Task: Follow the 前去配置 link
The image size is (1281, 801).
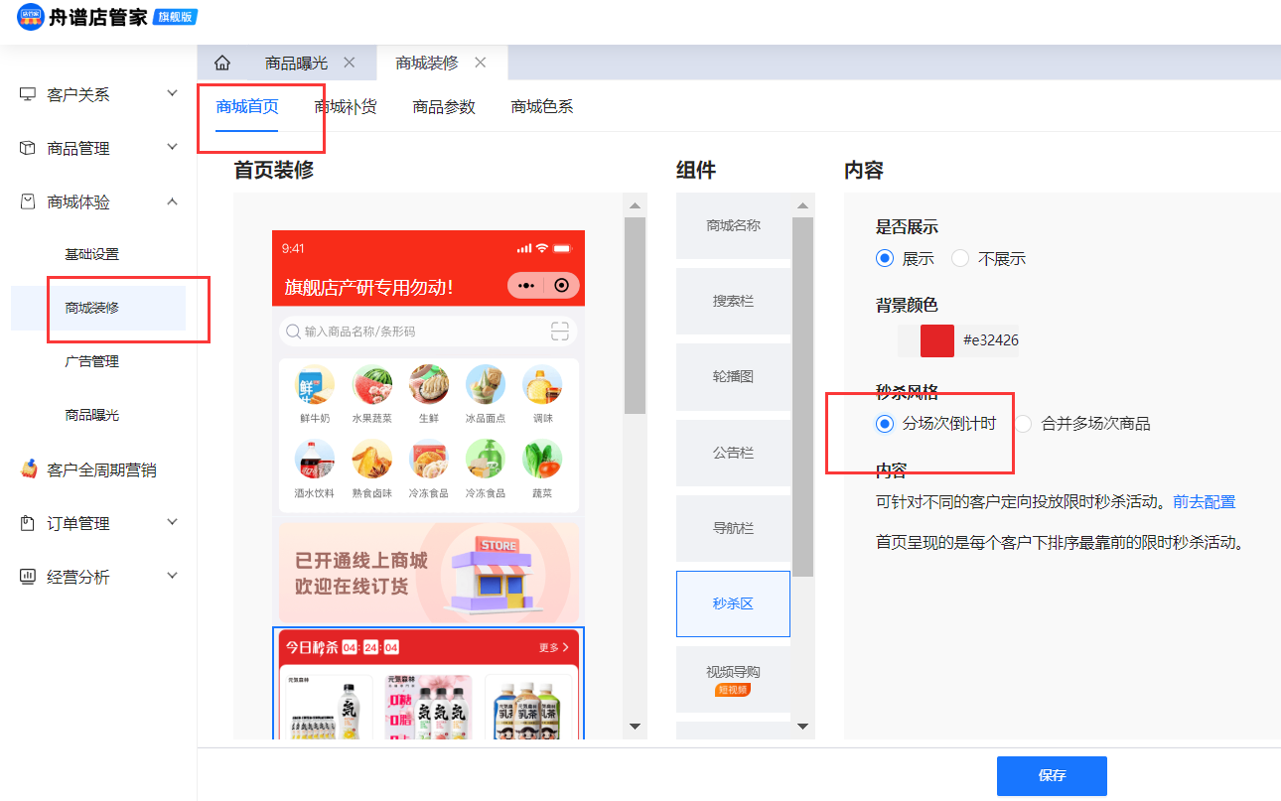Action: pyautogui.click(x=1204, y=502)
